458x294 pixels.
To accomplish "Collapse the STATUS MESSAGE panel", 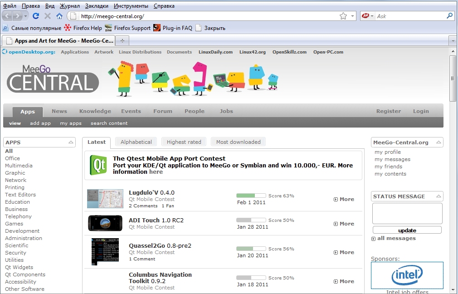I will [x=439, y=196].
